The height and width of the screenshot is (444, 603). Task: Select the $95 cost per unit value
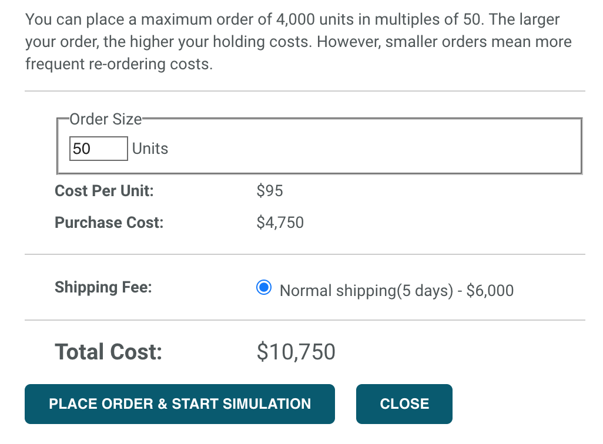(x=270, y=191)
